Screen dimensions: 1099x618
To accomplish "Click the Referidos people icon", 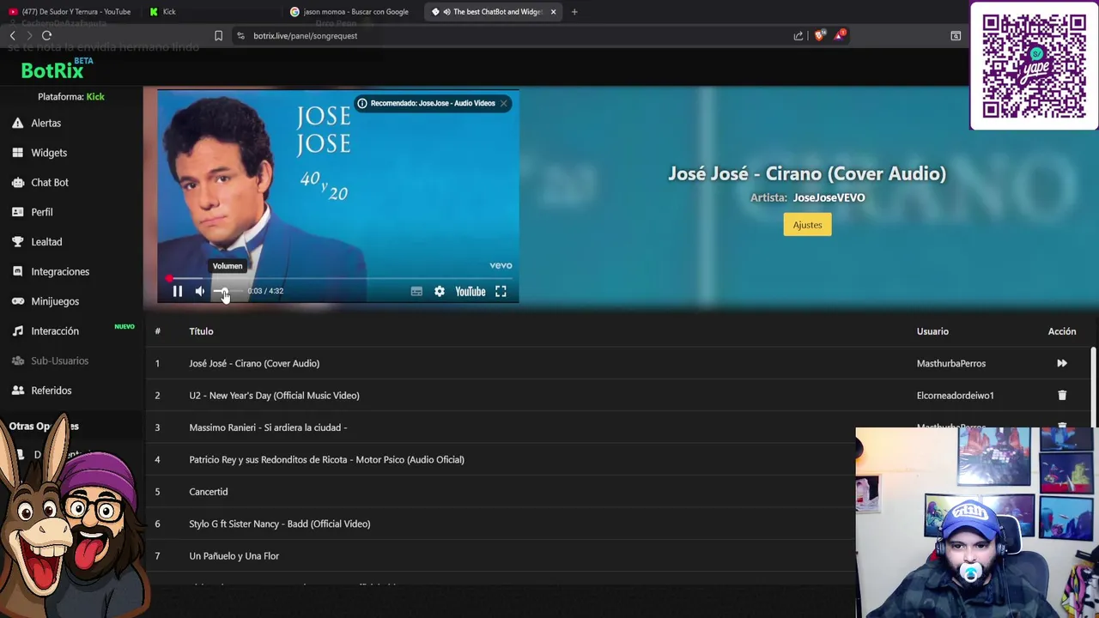I will pyautogui.click(x=18, y=391).
